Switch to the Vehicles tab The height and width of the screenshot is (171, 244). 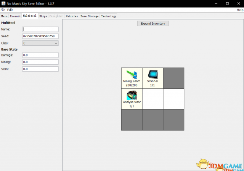[x=72, y=16]
